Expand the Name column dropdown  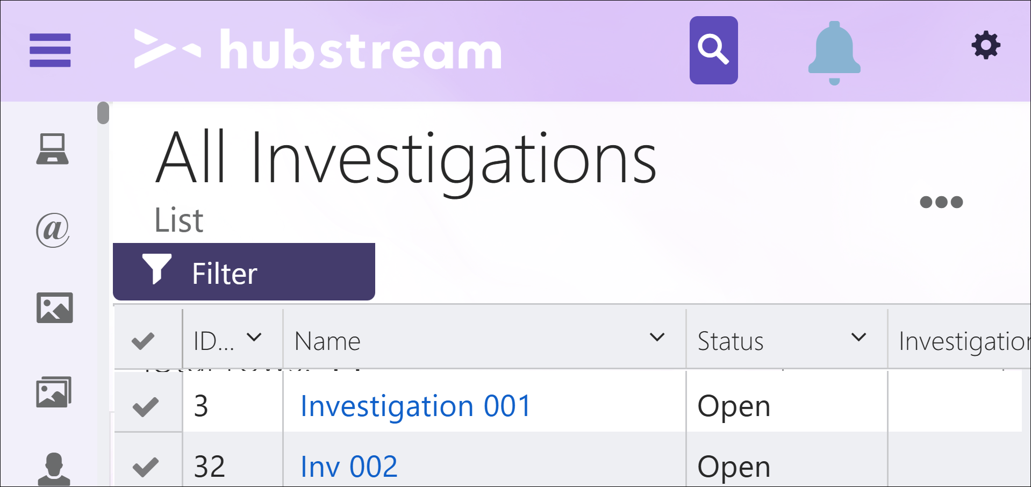point(657,338)
